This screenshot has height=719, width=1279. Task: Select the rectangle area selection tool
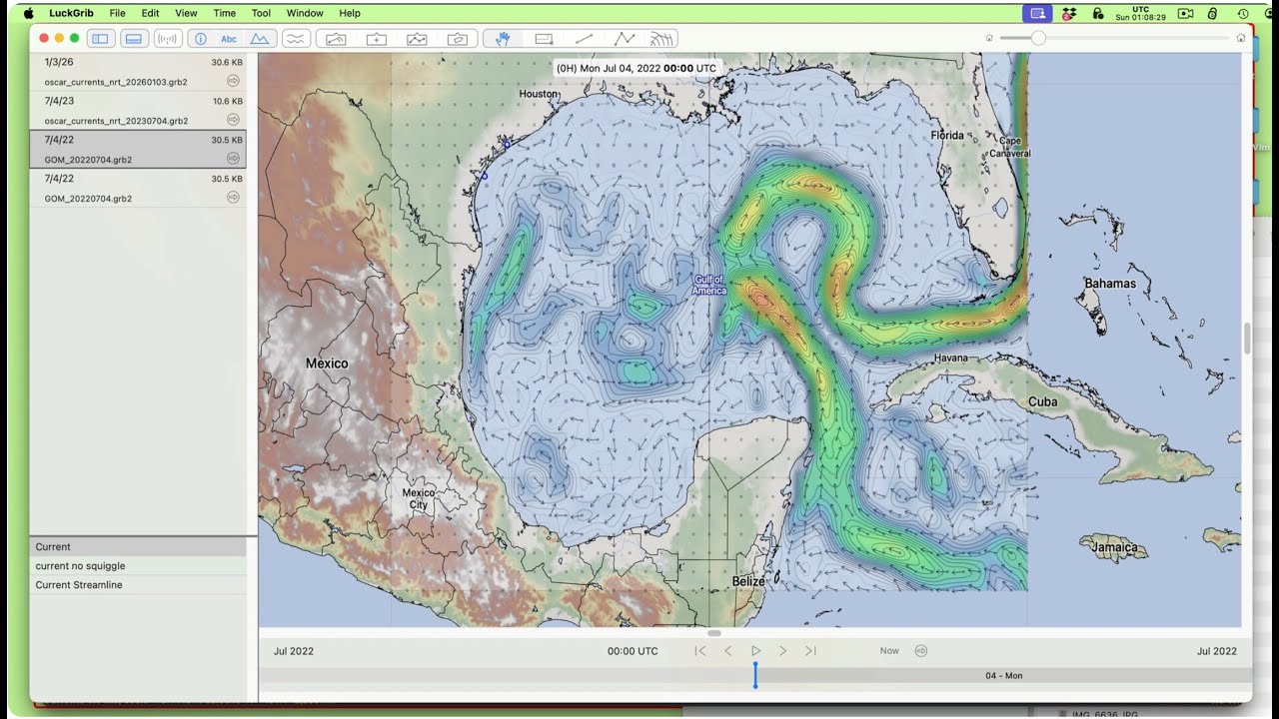(544, 39)
